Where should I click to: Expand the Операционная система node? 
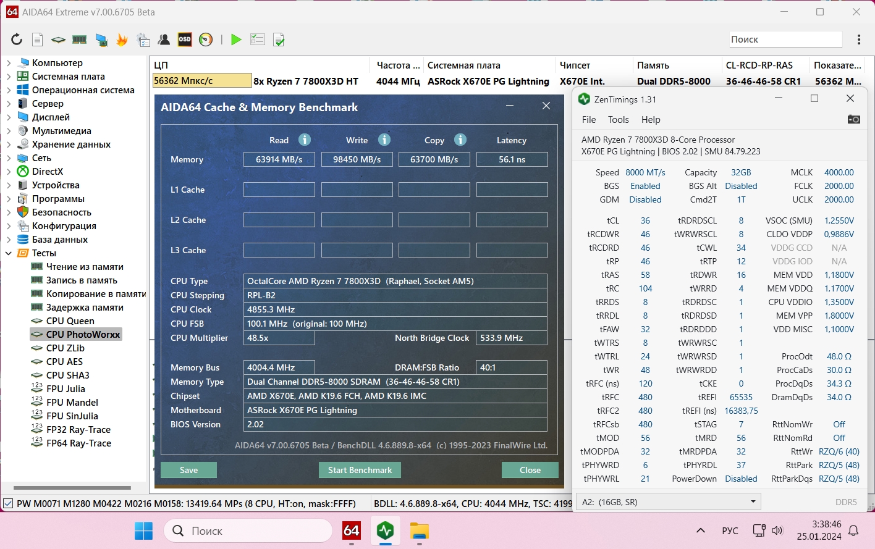9,90
